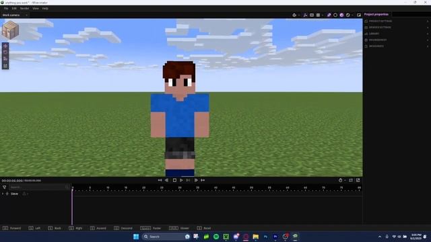This screenshot has width=431, height=242.
Task: Expand the Steve timeline item arrow
Action: [3, 194]
